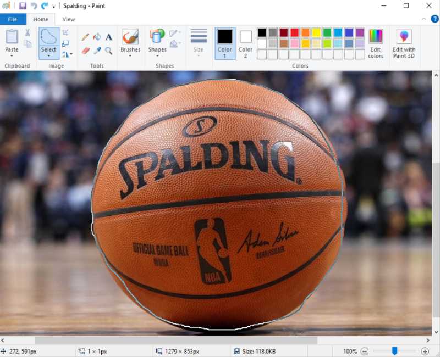The width and height of the screenshot is (440, 357).
Task: Expand the Paste dropdown arrow
Action: tap(12, 56)
